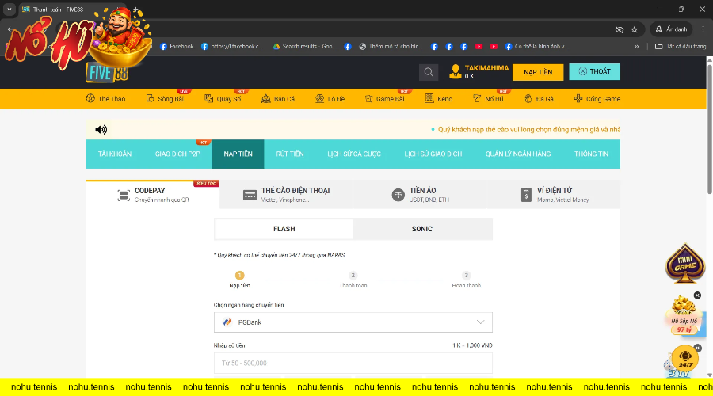Screen dimensions: 713x396
Task: Select the FLASH transfer mode
Action: click(x=284, y=229)
